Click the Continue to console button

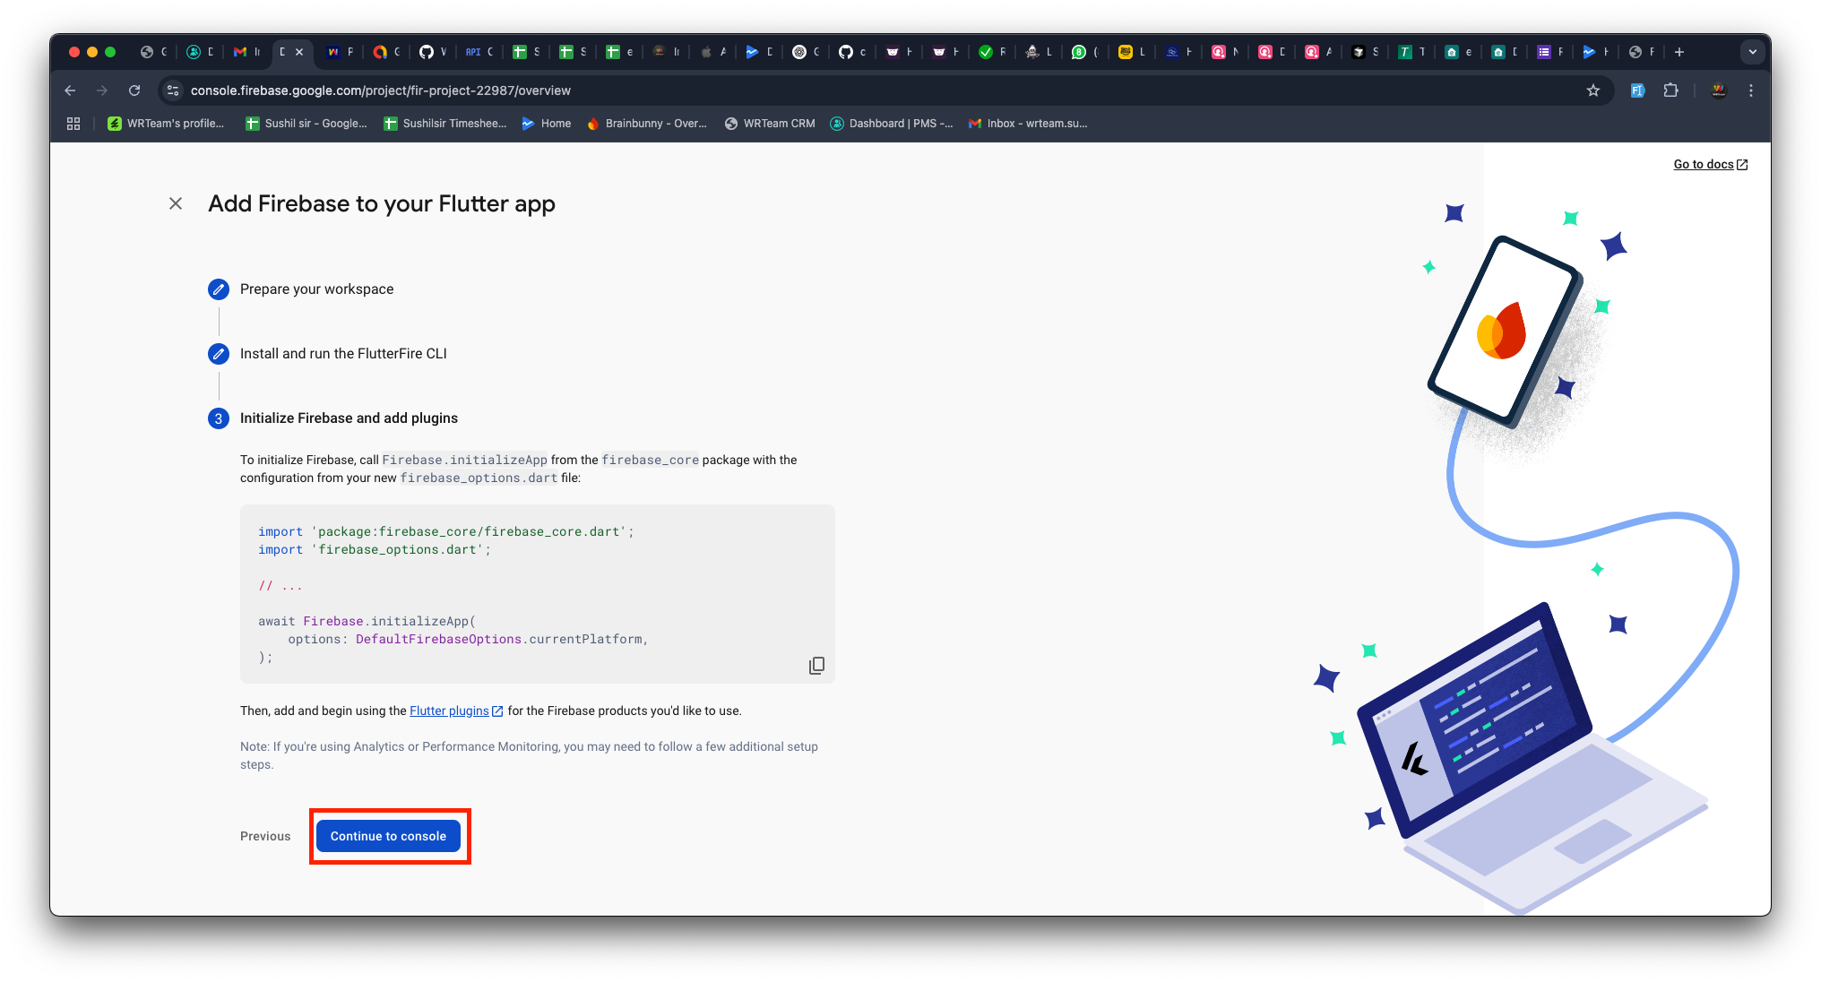coord(389,835)
